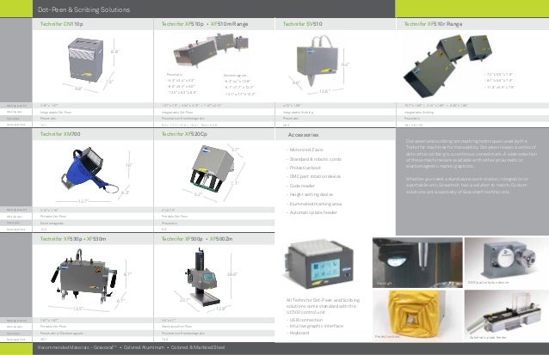
Task: Click 'Stand alone Dot Peen' under XF500p
Action: [x=176, y=327]
